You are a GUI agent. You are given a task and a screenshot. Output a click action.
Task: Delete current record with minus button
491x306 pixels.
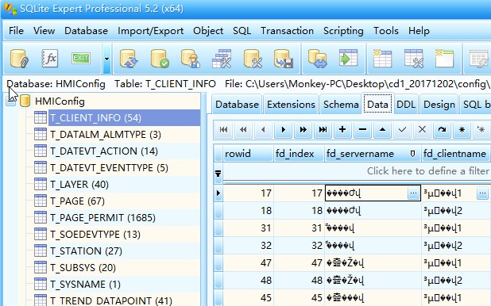pyautogui.click(x=362, y=129)
